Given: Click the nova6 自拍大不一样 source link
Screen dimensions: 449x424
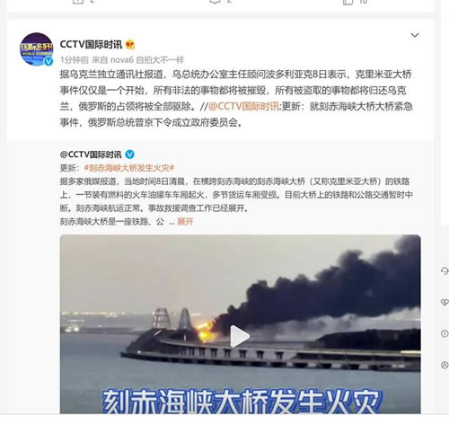Looking at the screenshot, I should (x=147, y=60).
